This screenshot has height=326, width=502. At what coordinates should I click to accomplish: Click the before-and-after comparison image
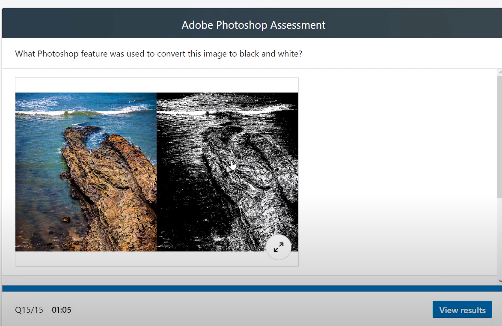click(x=157, y=171)
